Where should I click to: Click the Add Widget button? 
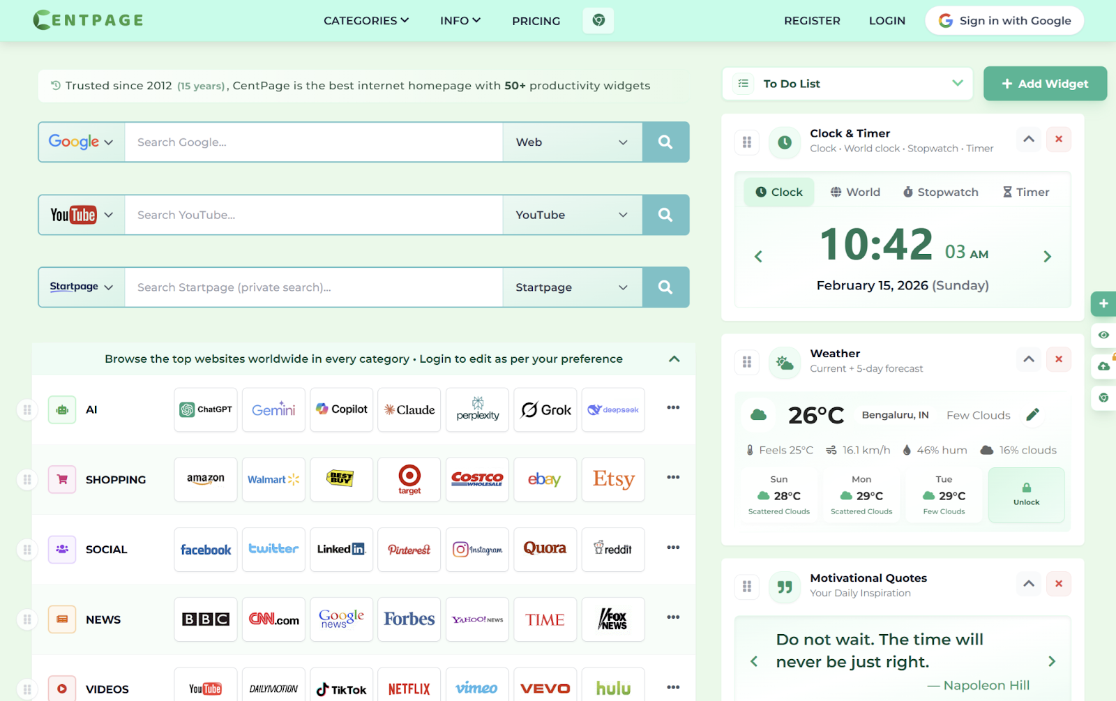click(x=1044, y=83)
